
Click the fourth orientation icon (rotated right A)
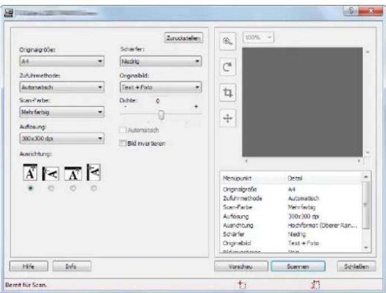tap(94, 173)
